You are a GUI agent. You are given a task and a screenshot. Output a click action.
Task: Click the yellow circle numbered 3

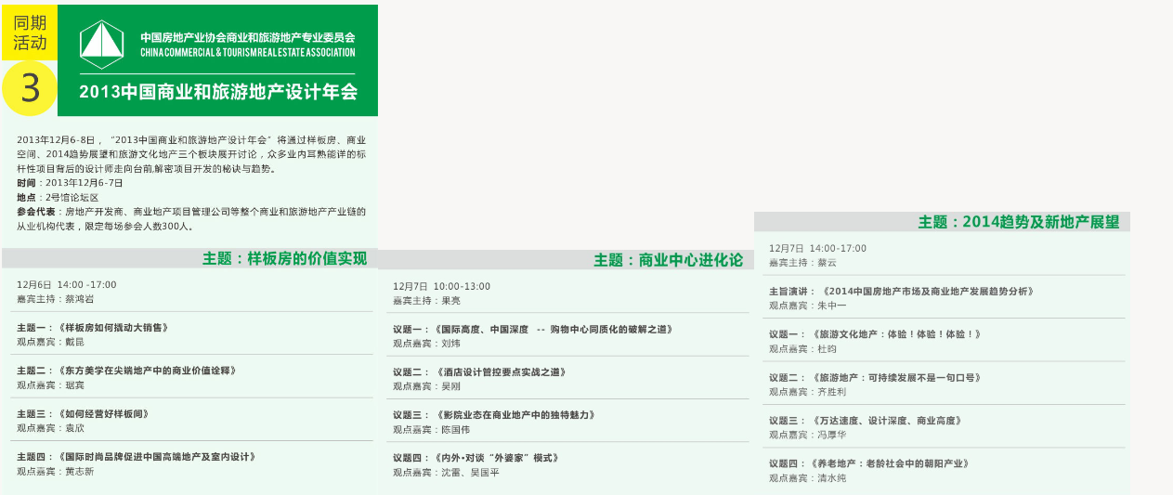tap(30, 89)
